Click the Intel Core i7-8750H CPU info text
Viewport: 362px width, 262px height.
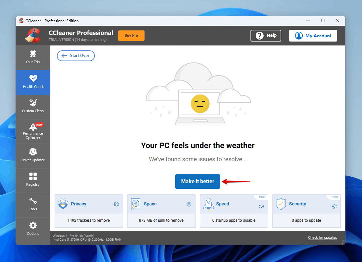[87, 240]
